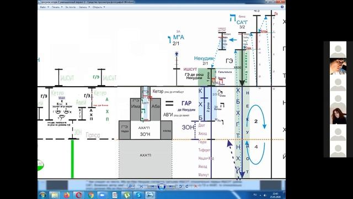Open File Explorer from the taskbar

[x=55, y=195]
